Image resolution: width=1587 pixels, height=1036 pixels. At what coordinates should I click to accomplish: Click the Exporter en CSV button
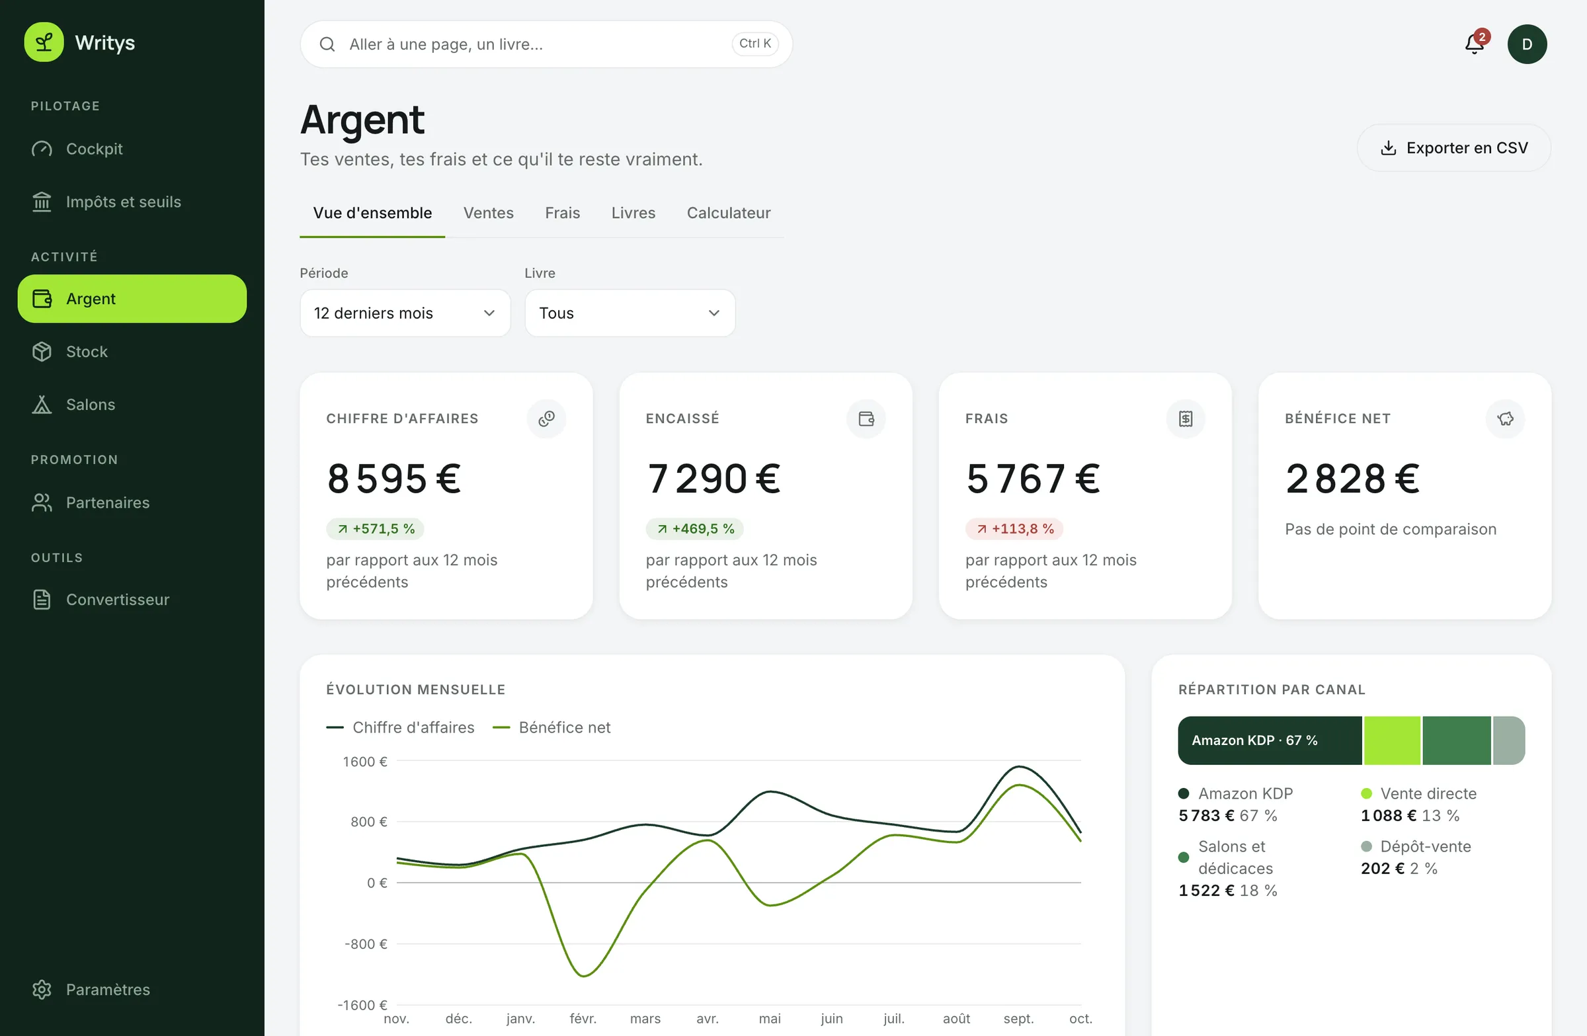coord(1453,148)
